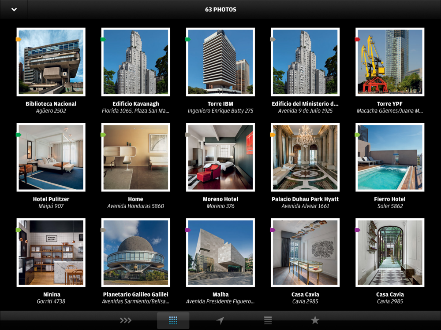Click the 'Macacha Güemes/Juana M...' address
The width and height of the screenshot is (441, 330).
[390, 111]
